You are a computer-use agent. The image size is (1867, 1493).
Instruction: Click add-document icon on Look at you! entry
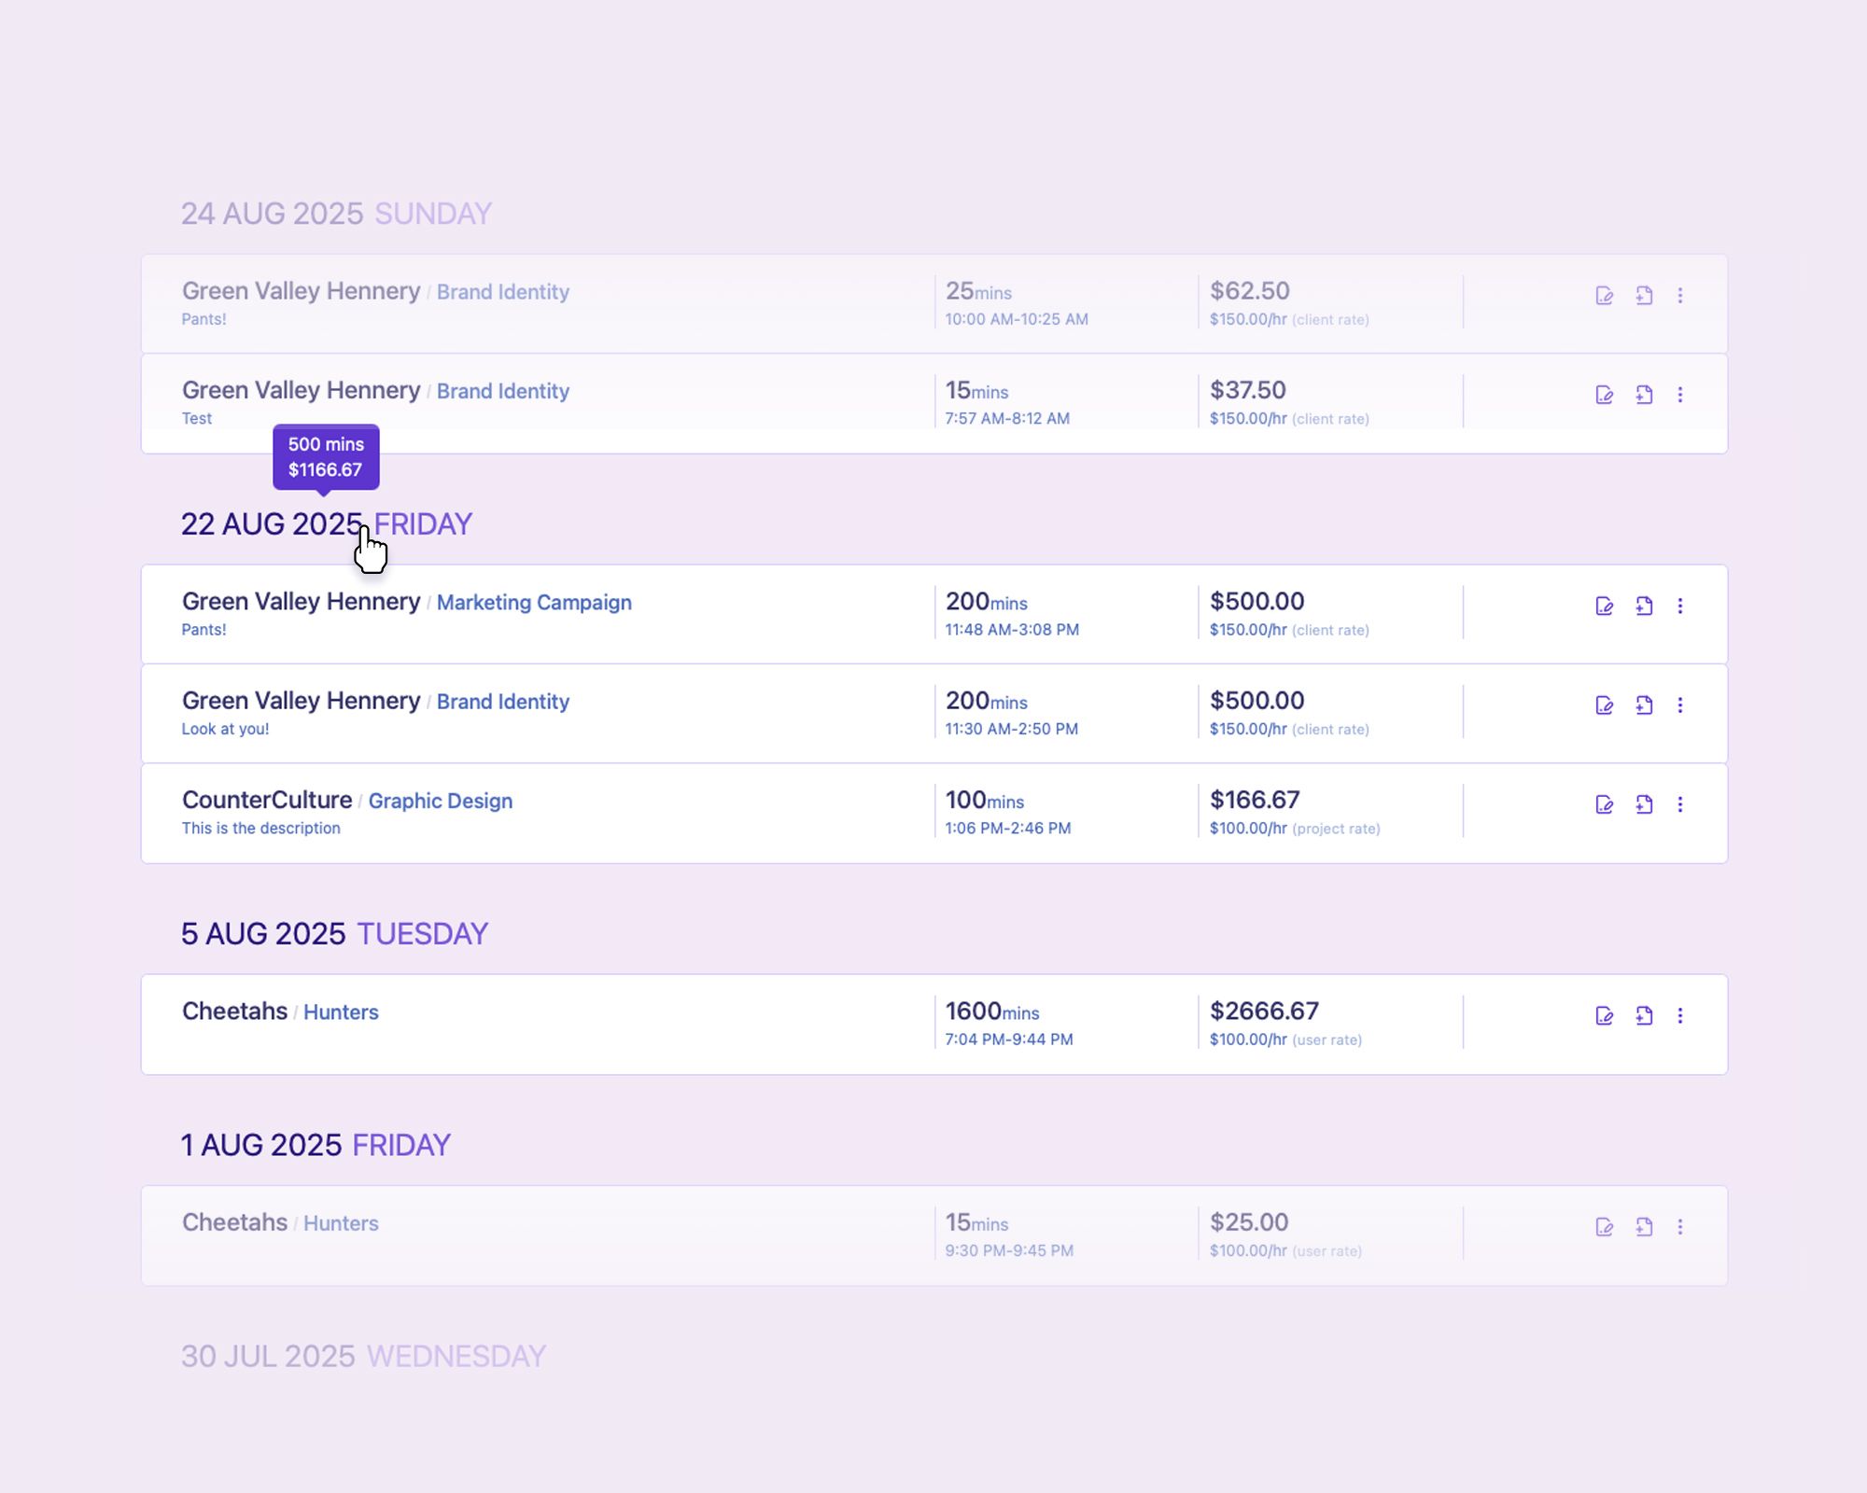(1644, 705)
